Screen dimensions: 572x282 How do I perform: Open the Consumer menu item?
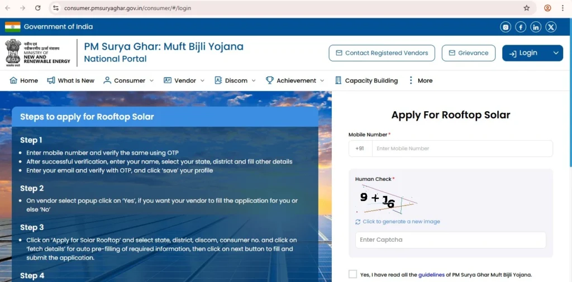point(128,80)
